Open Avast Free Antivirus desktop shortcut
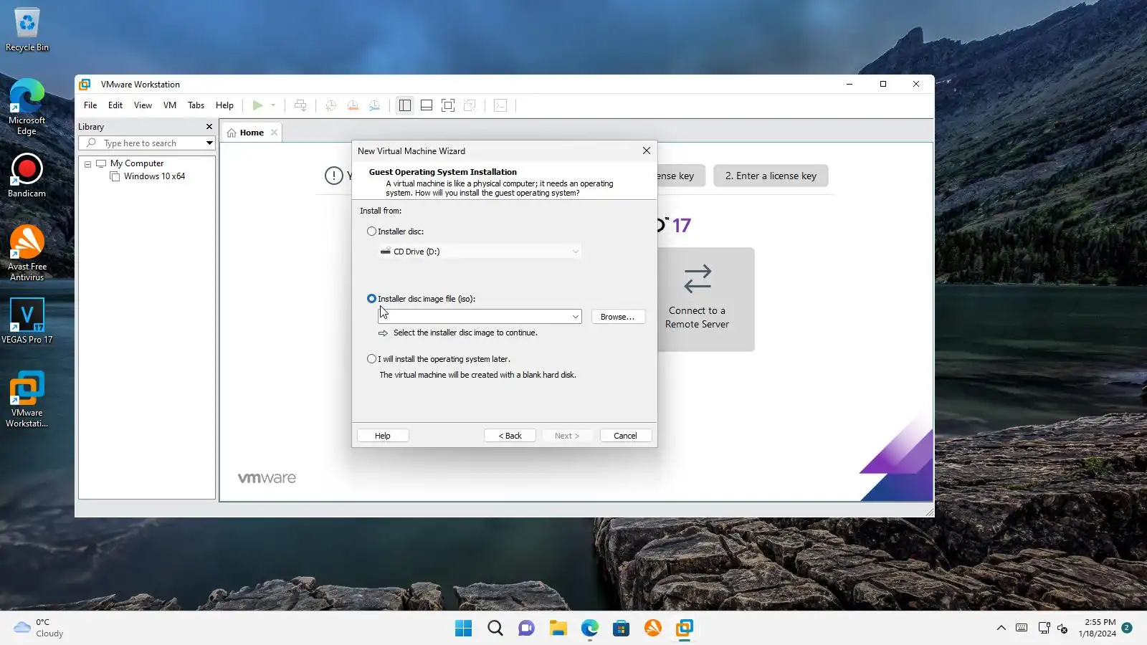1147x645 pixels. coord(27,253)
